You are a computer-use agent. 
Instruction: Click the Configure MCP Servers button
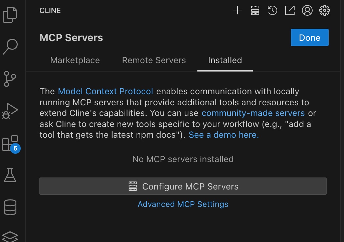(183, 186)
